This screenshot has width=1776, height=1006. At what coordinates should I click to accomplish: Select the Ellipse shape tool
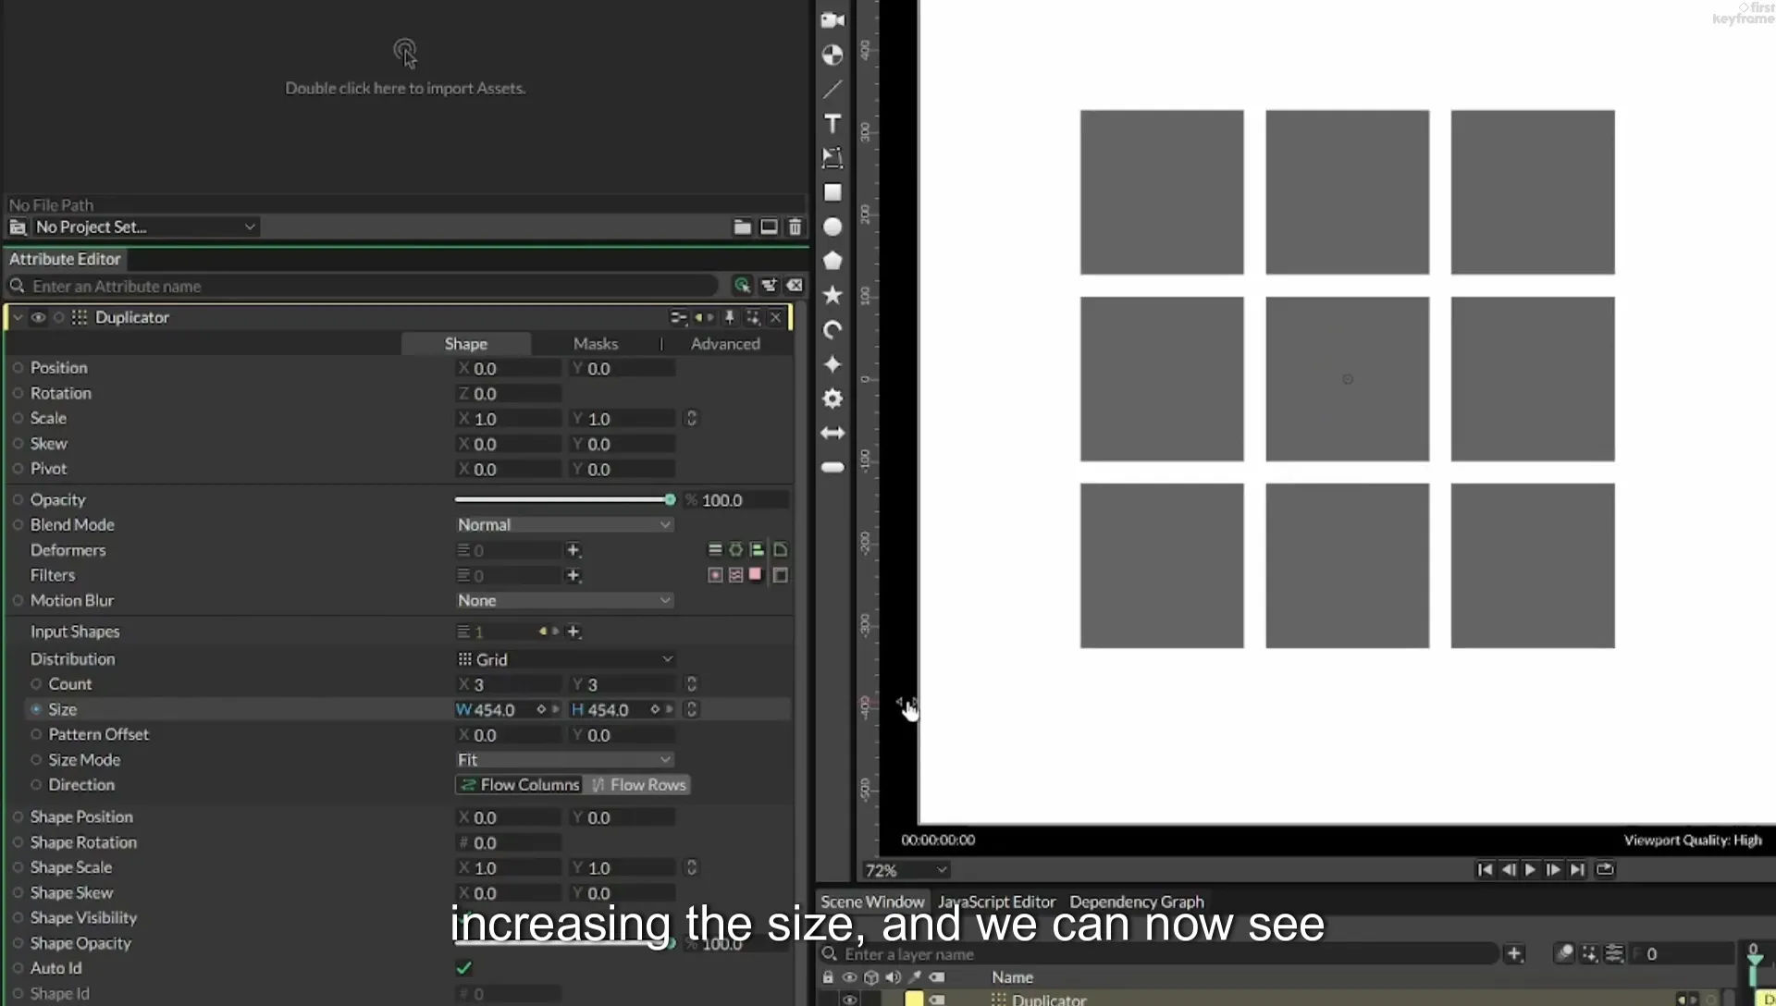coord(832,227)
